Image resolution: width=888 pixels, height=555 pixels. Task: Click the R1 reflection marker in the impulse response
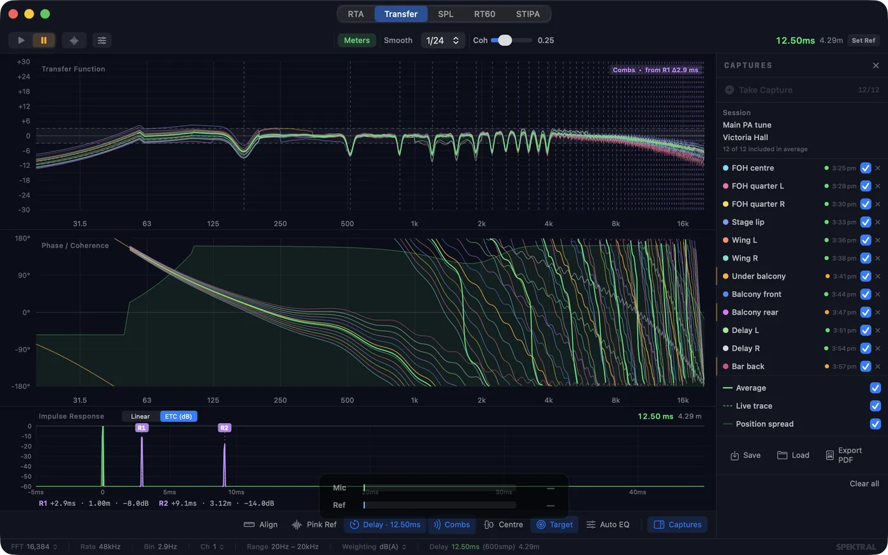[x=141, y=428]
